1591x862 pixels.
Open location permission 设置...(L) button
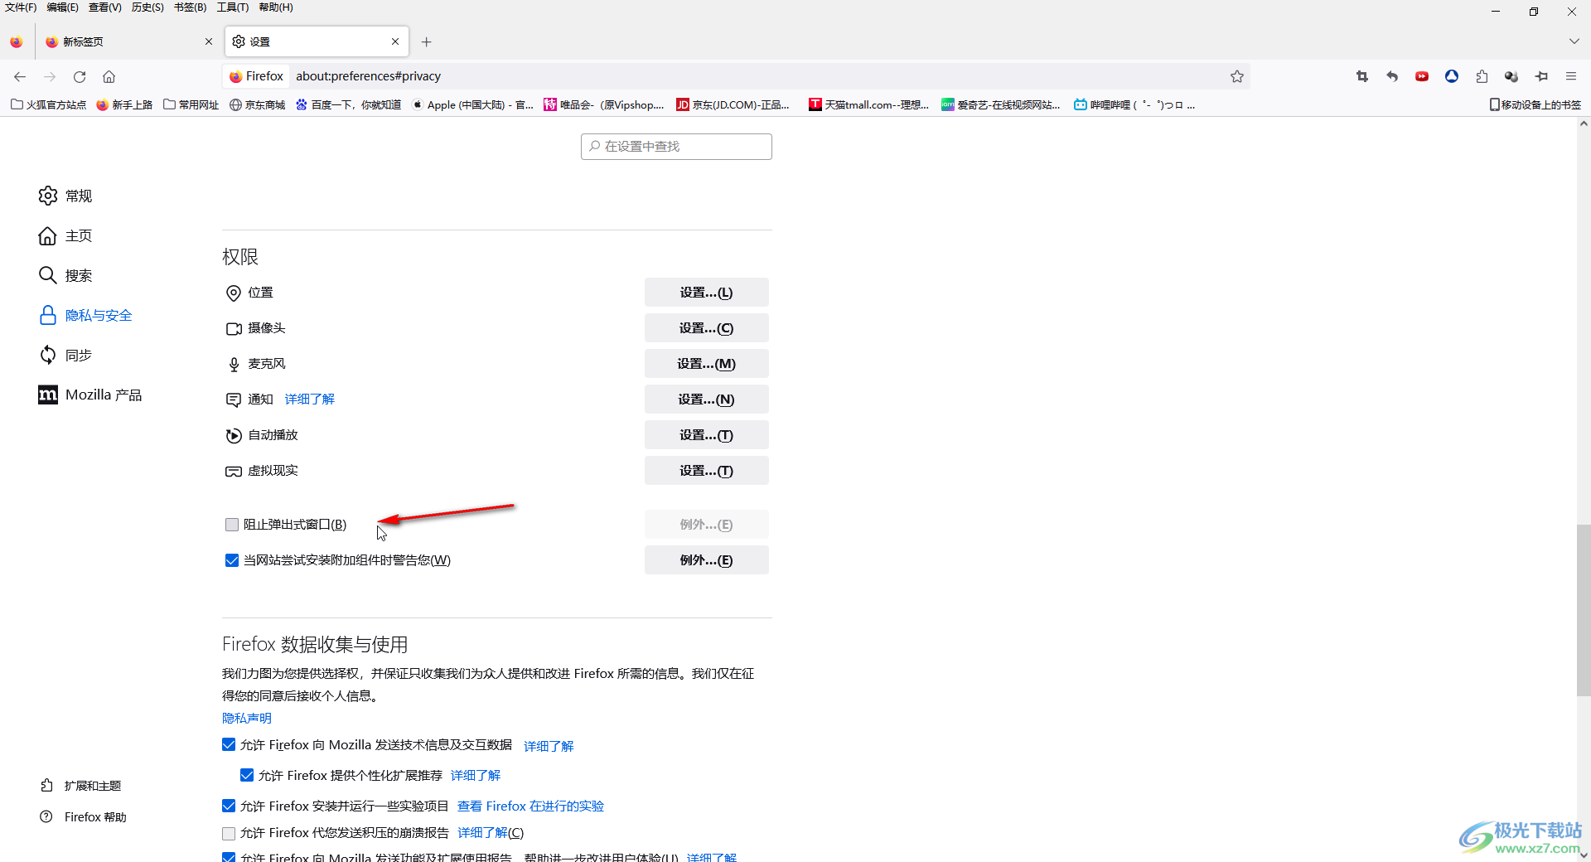pos(706,293)
